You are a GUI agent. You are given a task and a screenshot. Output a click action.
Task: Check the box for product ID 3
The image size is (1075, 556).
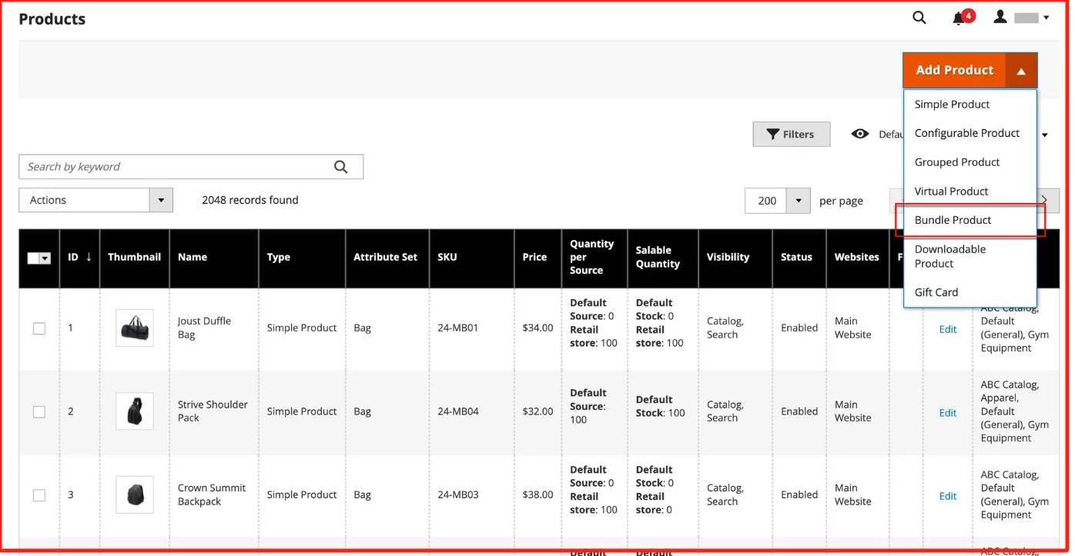tap(39, 495)
